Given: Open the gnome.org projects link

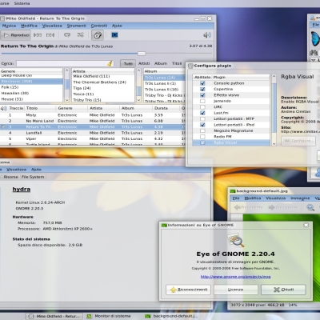Looking at the screenshot, I should click(235, 277).
